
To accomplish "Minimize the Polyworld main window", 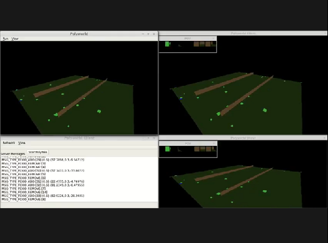I will [x=143, y=34].
